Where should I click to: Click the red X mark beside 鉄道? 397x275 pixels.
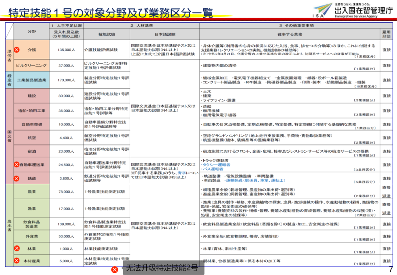click(x=17, y=179)
